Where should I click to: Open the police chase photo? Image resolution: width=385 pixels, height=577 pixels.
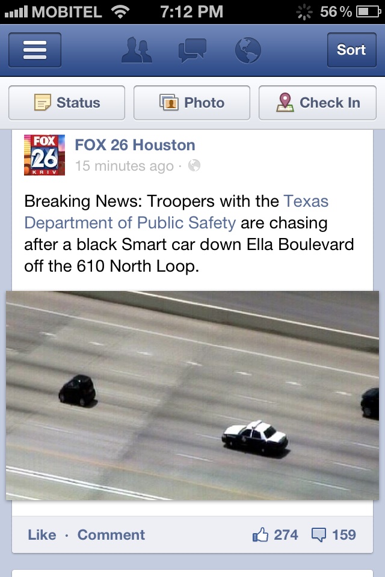click(192, 395)
